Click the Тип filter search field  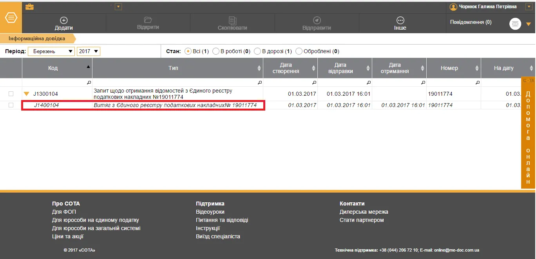pos(177,82)
